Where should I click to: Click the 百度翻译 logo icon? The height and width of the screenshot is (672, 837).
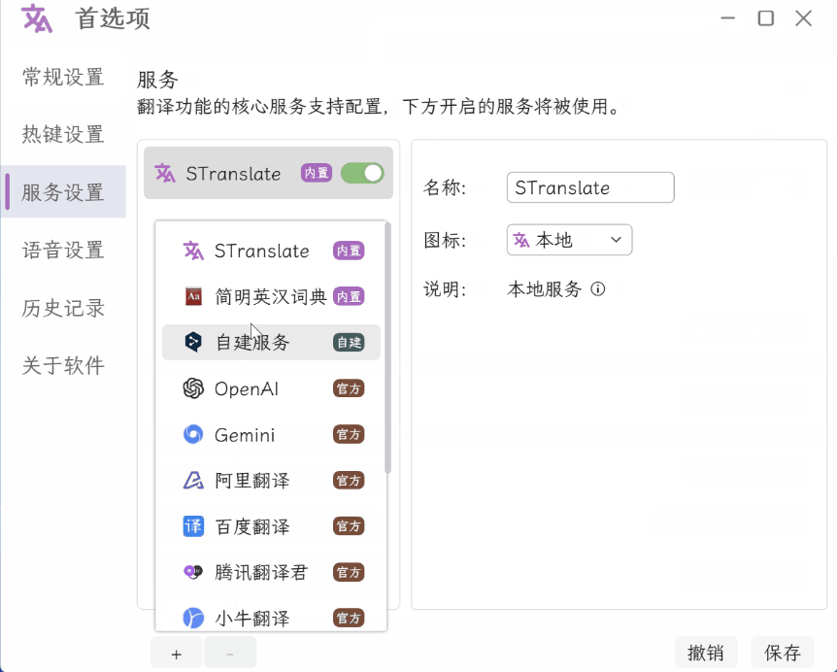[x=193, y=526]
